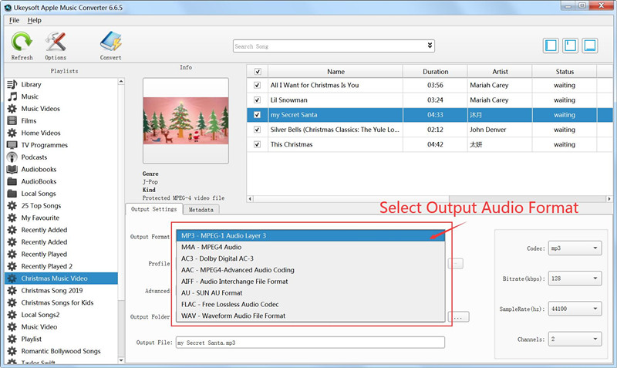Click the Refresh toolbar icon
617x368 pixels.
coord(22,42)
